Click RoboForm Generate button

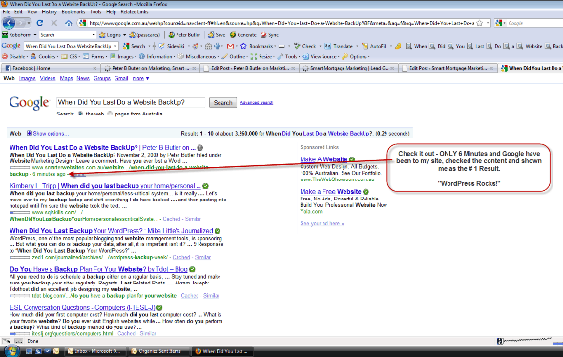243,35
